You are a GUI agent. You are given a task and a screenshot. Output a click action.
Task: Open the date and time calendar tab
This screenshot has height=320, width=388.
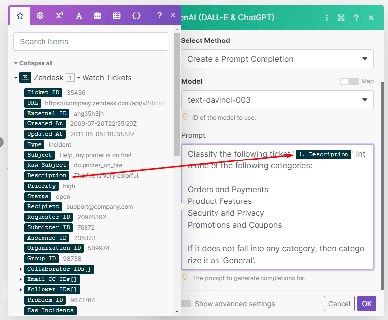pos(98,16)
